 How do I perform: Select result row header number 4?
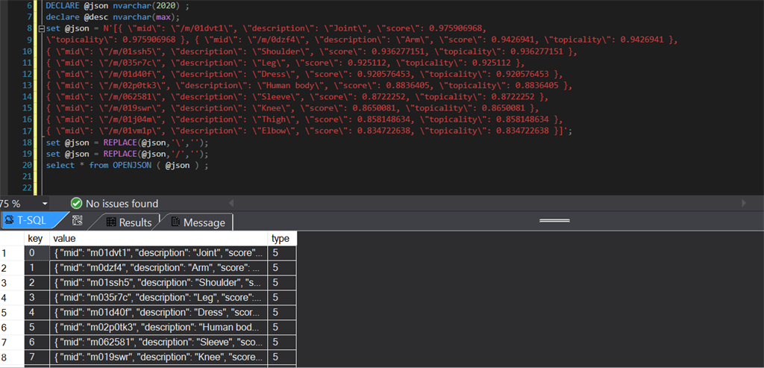[12, 297]
